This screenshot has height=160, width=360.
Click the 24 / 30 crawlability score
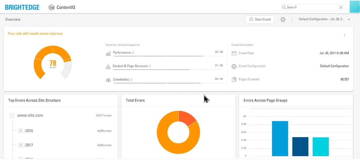click(x=219, y=79)
